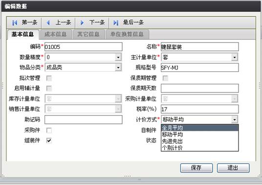Image resolution: width=262 pixels, height=185 pixels.
Task: Expand the 物品分类 dropdown arrow
Action: pos(118,68)
